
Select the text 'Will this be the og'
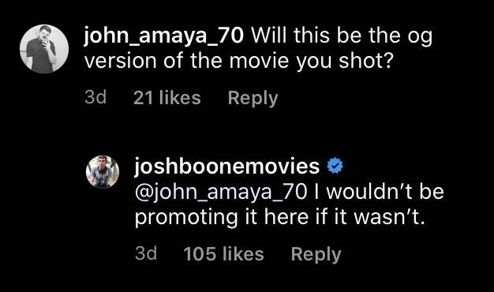(x=342, y=36)
